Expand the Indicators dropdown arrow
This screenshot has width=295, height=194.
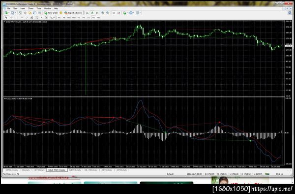point(127,13)
